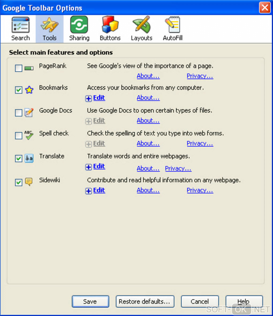Select the Tools tab label

coord(49,38)
